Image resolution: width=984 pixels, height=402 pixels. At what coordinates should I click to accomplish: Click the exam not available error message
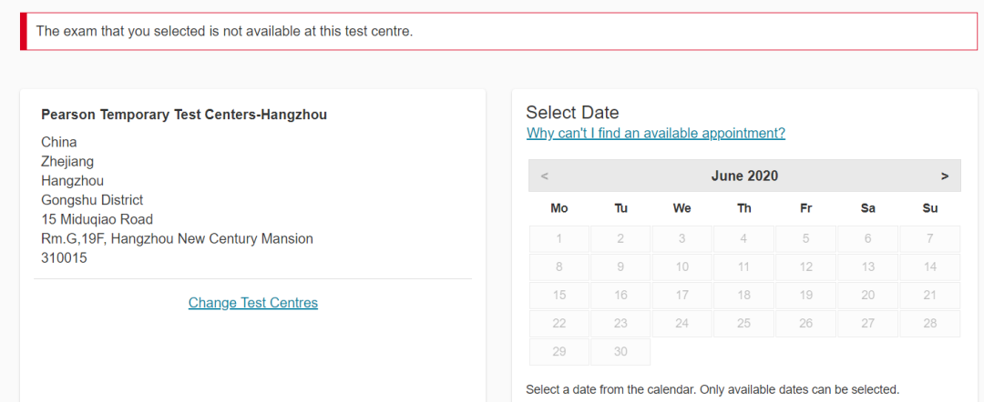pyautogui.click(x=224, y=32)
